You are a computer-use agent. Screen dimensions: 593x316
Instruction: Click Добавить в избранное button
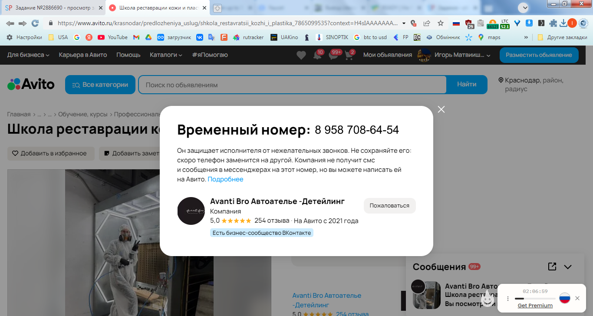tap(51, 153)
